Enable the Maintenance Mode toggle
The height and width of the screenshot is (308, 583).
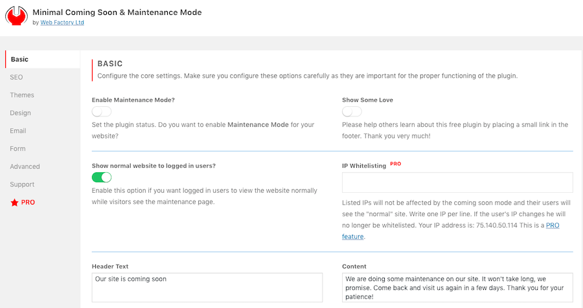pyautogui.click(x=102, y=112)
